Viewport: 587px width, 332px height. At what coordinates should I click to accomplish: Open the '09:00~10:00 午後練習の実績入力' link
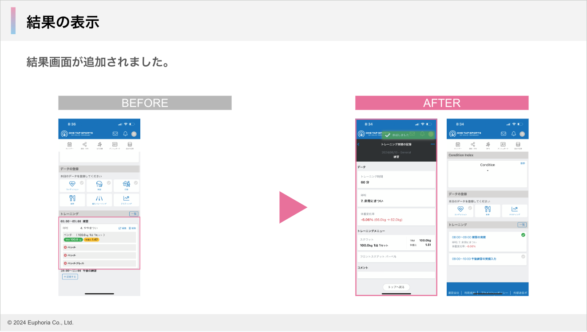(x=474, y=258)
